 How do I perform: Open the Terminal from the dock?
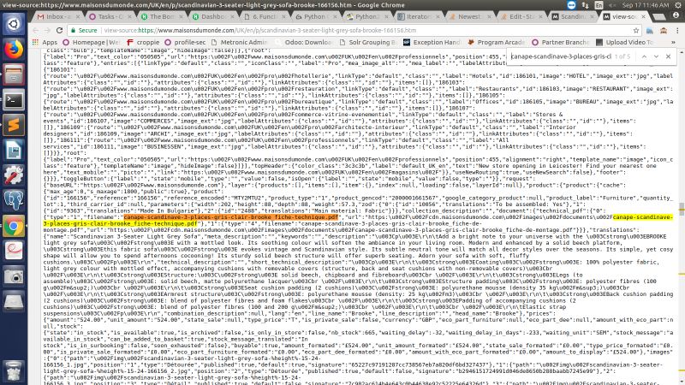click(x=14, y=100)
